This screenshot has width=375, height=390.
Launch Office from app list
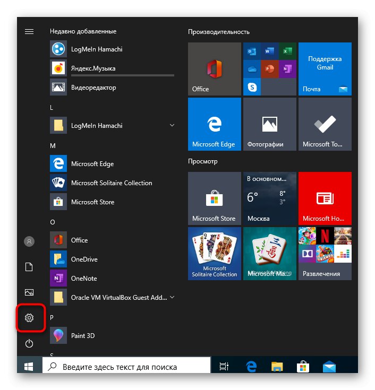coord(112,240)
